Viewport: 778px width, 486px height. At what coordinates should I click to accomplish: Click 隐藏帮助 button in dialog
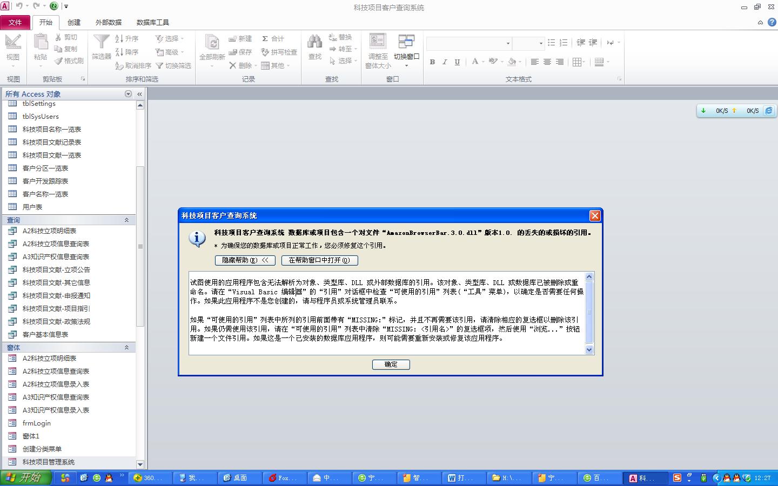point(245,260)
